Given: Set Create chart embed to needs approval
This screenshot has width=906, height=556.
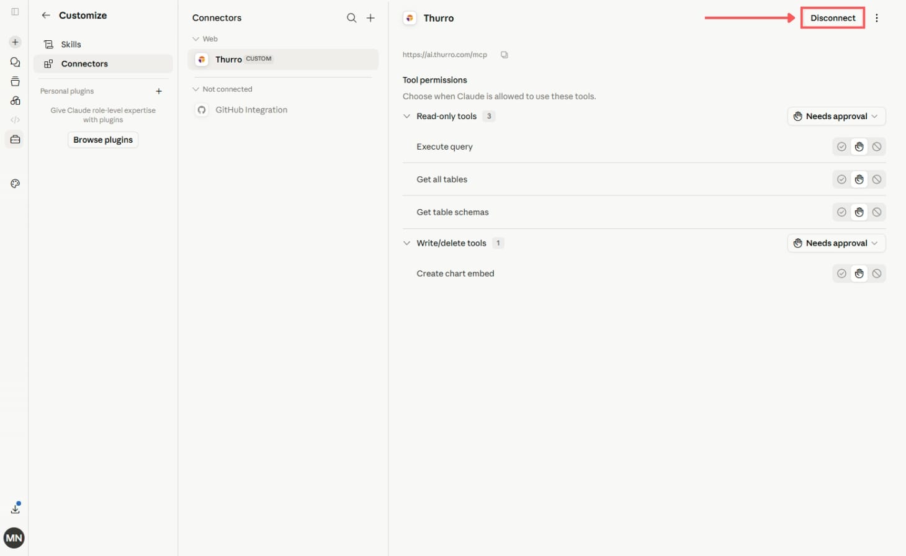Looking at the screenshot, I should tap(859, 274).
